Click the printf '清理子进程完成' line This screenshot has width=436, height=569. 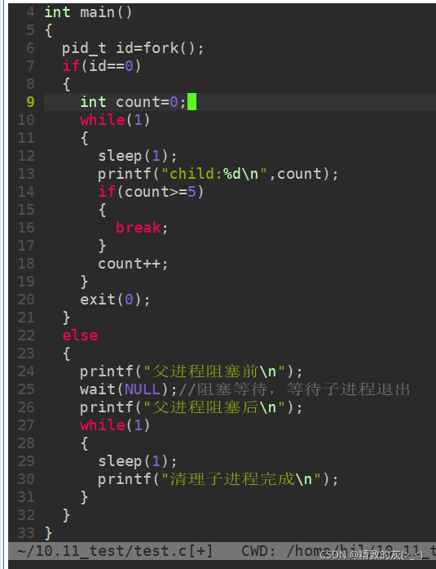coord(218,480)
